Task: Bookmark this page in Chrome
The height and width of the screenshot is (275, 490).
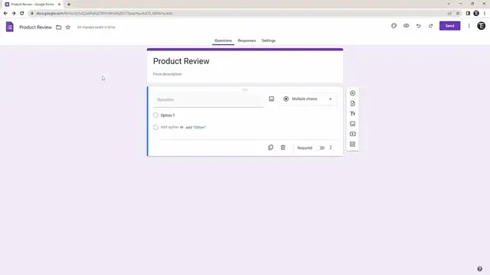Action: coord(458,14)
